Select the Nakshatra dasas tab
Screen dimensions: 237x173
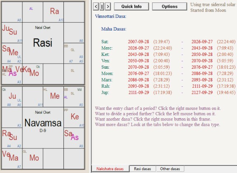click(x=110, y=168)
